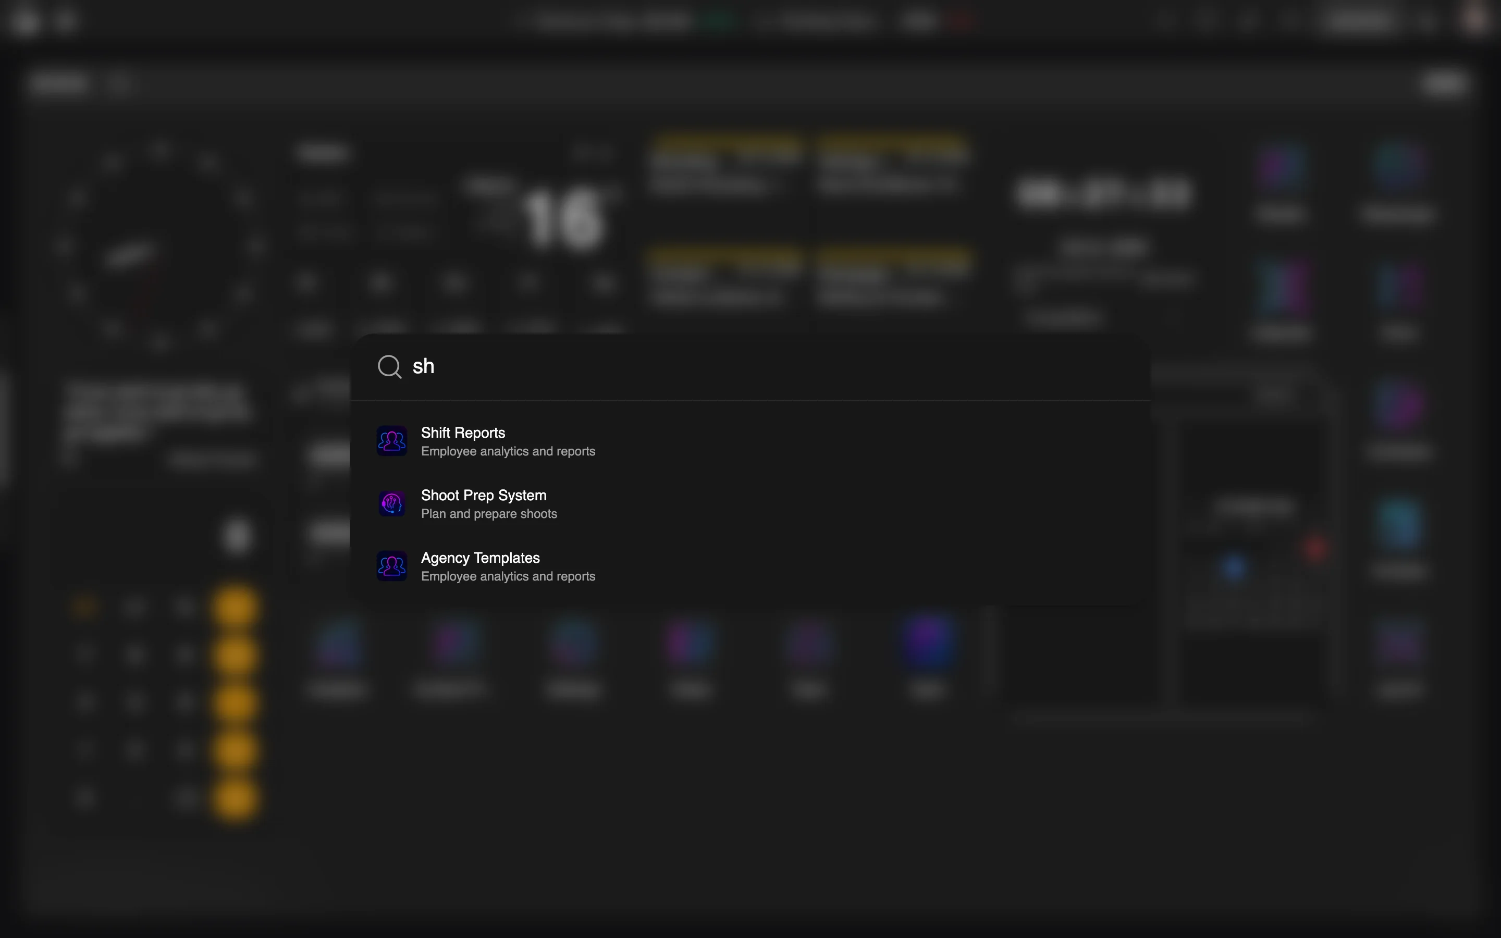Click the Agency Templates people icon
This screenshot has width=1501, height=938.
pos(392,566)
